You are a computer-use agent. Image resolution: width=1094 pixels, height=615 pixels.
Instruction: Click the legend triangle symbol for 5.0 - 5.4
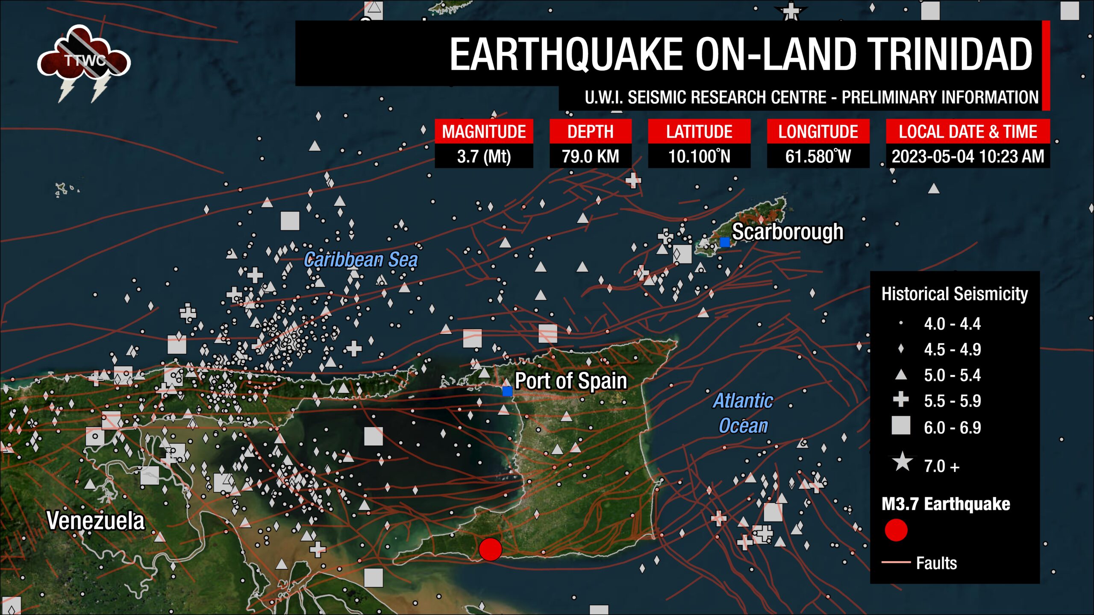point(901,375)
